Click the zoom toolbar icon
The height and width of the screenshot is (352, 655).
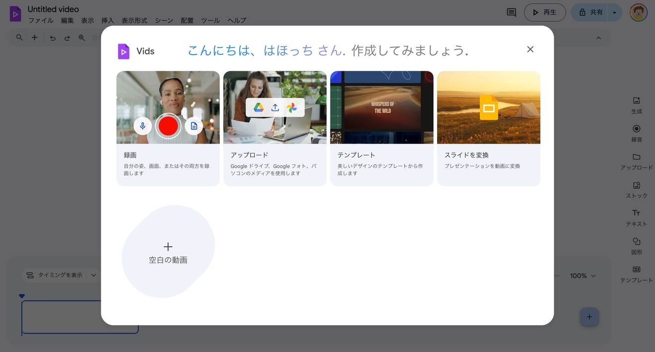(82, 38)
